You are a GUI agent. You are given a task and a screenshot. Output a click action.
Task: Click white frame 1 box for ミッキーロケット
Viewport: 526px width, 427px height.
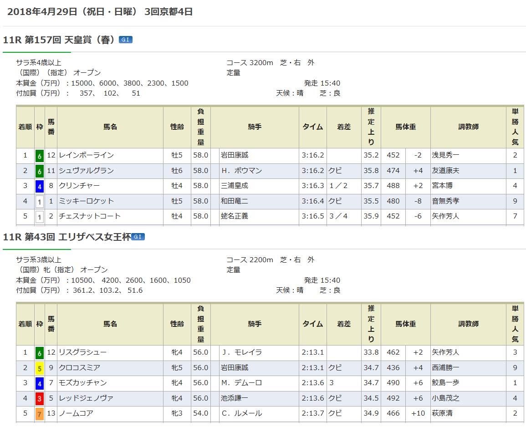tap(40, 201)
